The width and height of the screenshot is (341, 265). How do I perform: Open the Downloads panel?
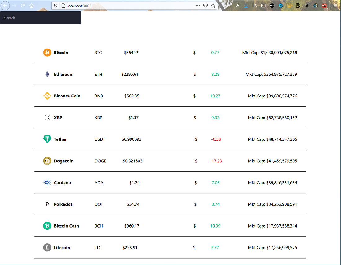pyautogui.click(x=246, y=6)
